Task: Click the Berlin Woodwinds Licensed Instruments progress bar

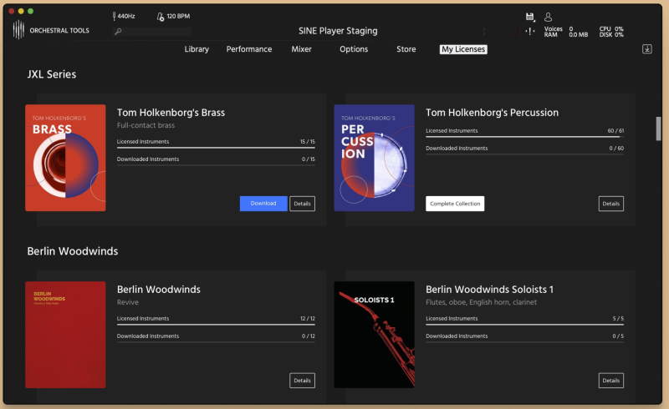Action: (216, 324)
